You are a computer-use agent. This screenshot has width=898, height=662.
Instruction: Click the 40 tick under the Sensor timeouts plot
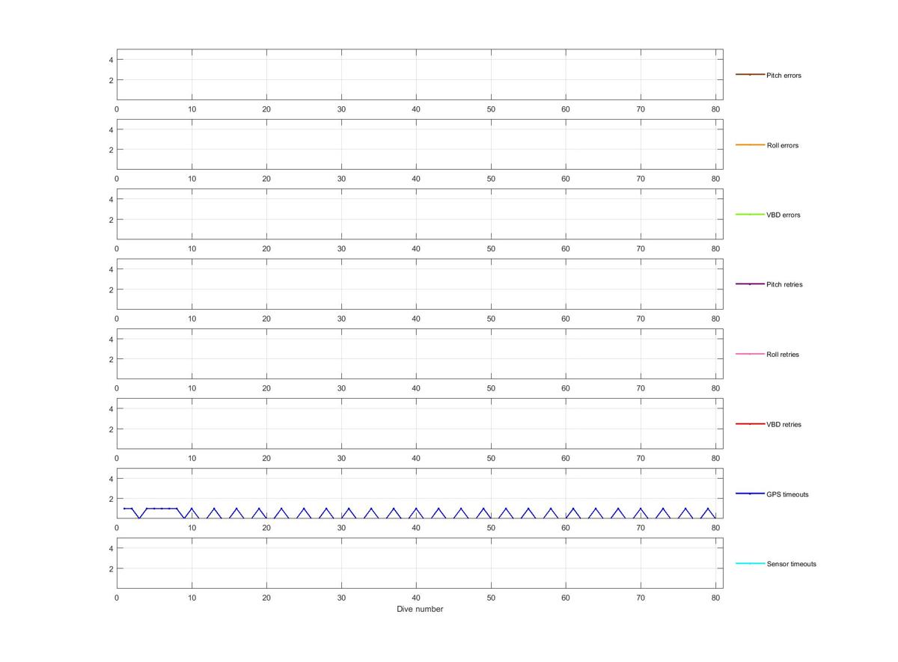click(x=416, y=598)
